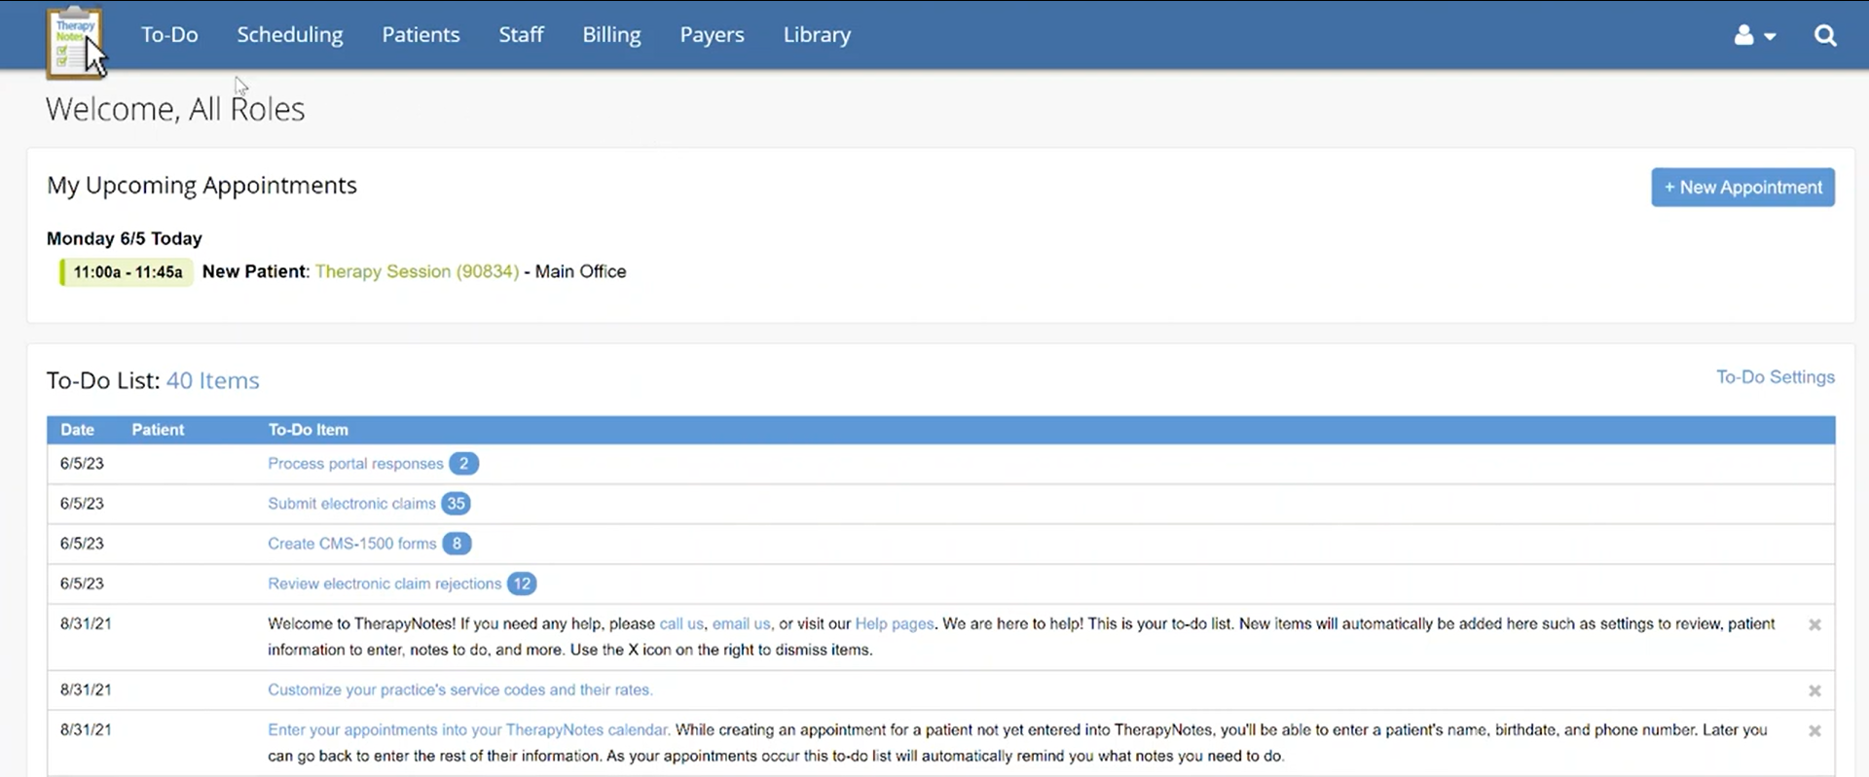The width and height of the screenshot is (1869, 777).
Task: Expand the user account dropdown
Action: click(x=1754, y=36)
